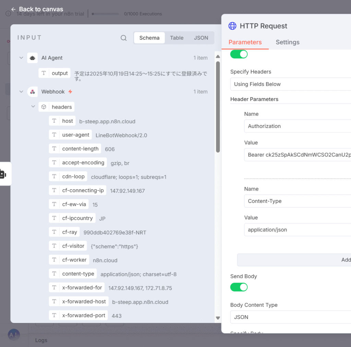The width and height of the screenshot is (351, 347).
Task: Click the search icon in Input panel
Action: click(x=124, y=38)
